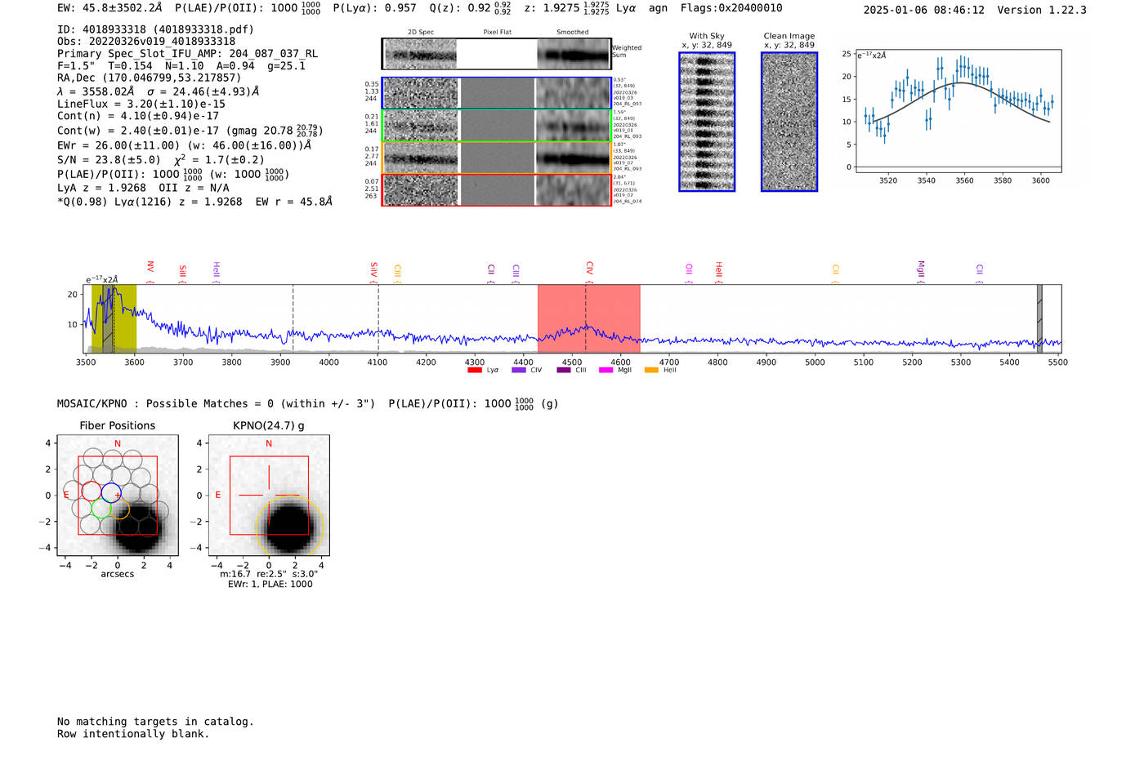Click the yellow circle around KPNO source
This screenshot has height=778, width=1144.
pyautogui.click(x=290, y=527)
